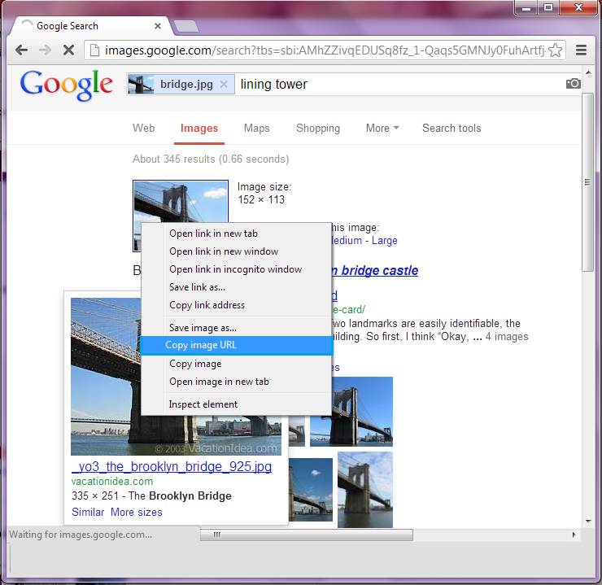Choose Open link in new window
Viewport: 602px width, 585px height.
(x=236, y=251)
